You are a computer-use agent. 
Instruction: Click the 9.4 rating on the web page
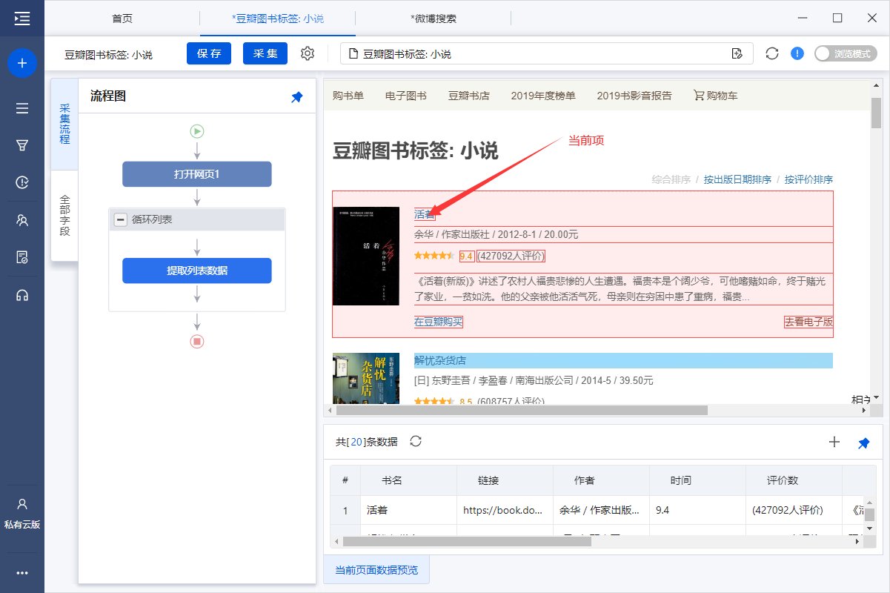(x=467, y=256)
